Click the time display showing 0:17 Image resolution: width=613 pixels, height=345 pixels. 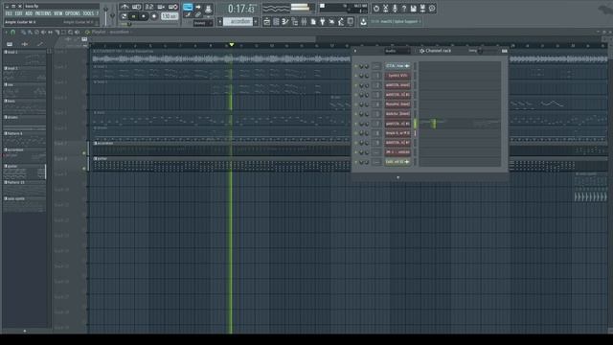(x=241, y=9)
